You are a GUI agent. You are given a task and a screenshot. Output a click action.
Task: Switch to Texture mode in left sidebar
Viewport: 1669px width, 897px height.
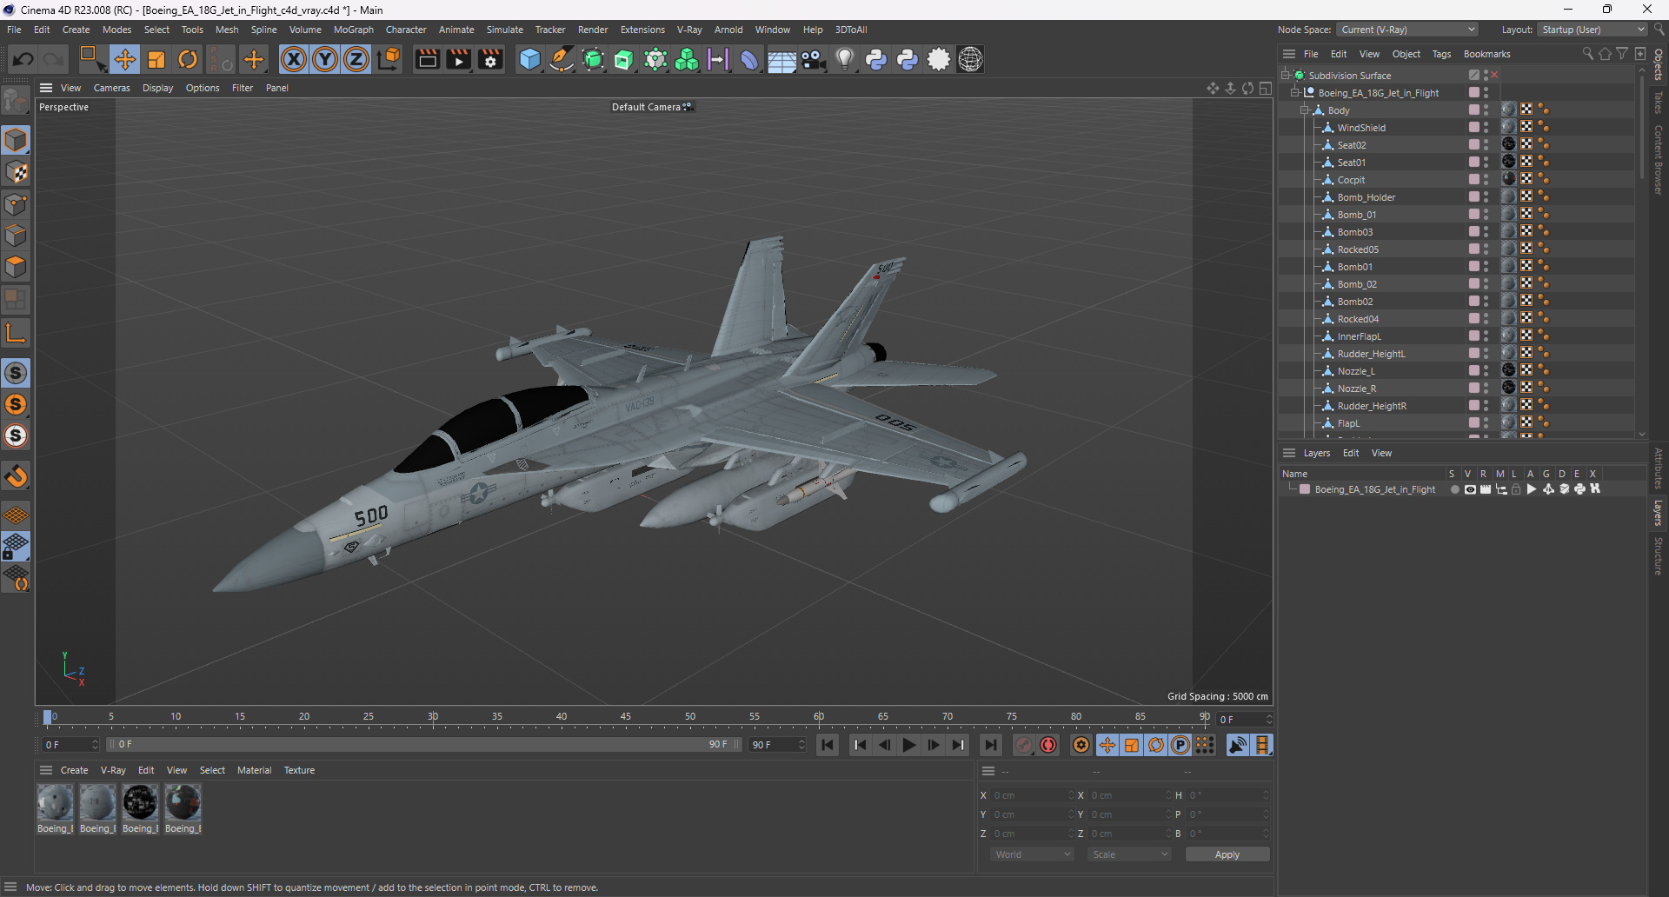click(x=16, y=172)
